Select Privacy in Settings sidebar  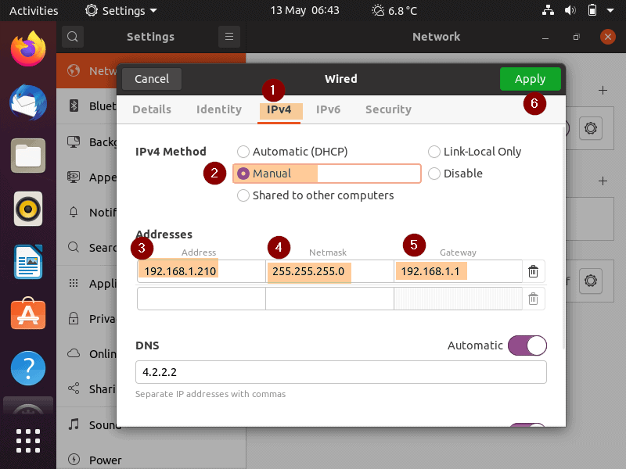[87, 319]
